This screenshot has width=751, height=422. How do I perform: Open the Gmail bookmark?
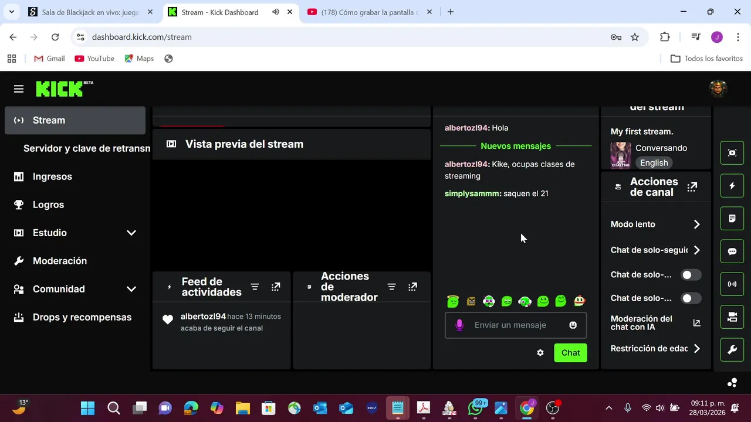click(49, 59)
